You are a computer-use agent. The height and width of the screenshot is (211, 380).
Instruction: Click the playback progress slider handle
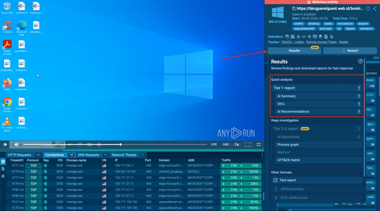click(121, 144)
